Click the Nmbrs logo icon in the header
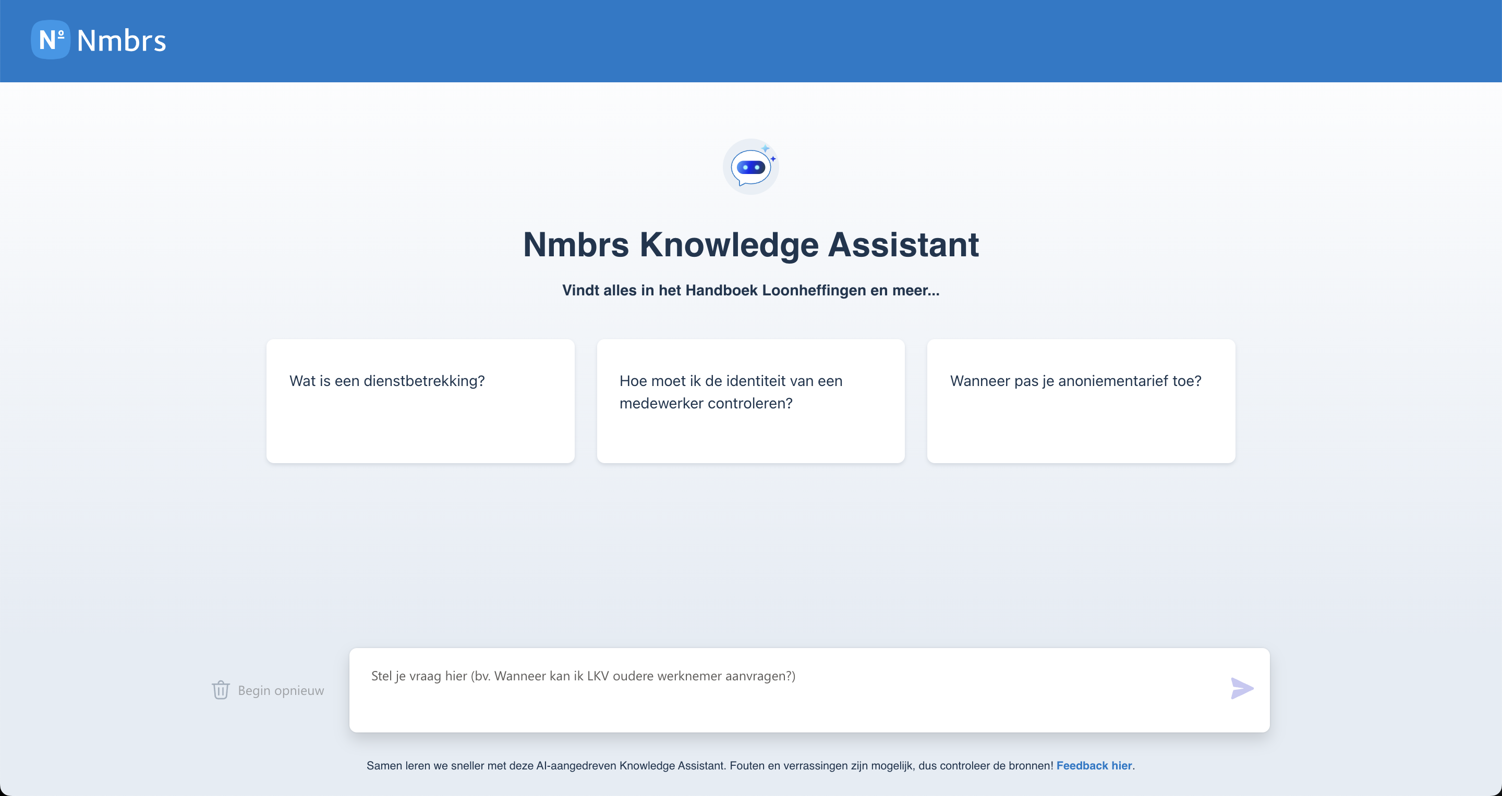This screenshot has height=796, width=1502. pyautogui.click(x=50, y=40)
